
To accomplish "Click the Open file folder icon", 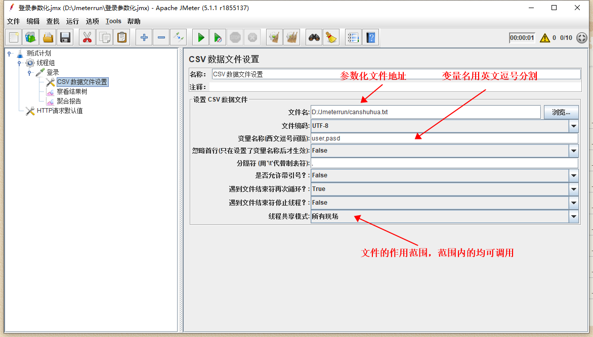I will point(48,37).
